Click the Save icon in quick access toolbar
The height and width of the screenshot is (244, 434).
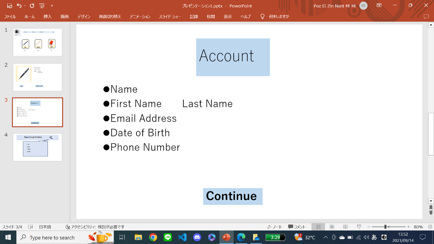9,6
